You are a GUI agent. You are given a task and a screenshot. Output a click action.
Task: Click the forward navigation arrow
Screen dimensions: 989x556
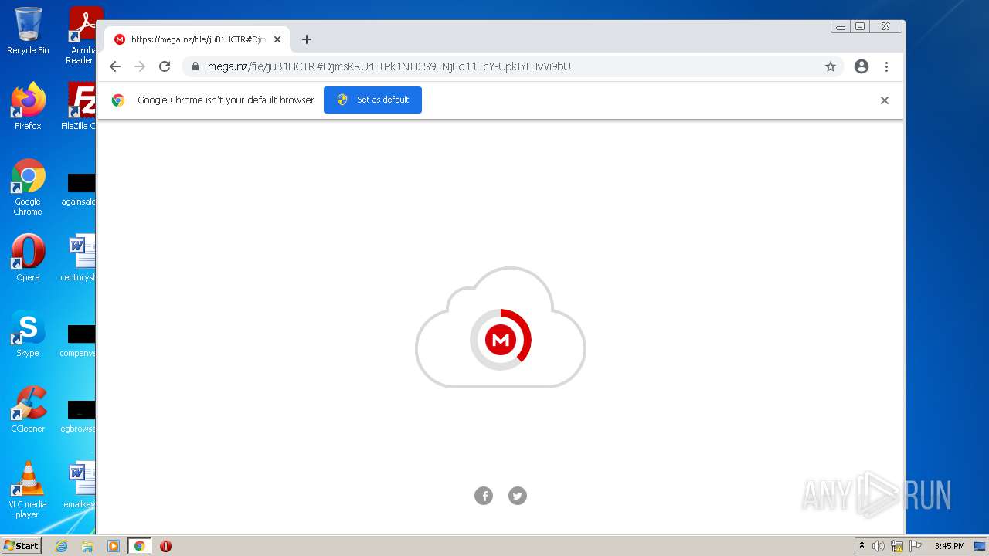pyautogui.click(x=140, y=66)
